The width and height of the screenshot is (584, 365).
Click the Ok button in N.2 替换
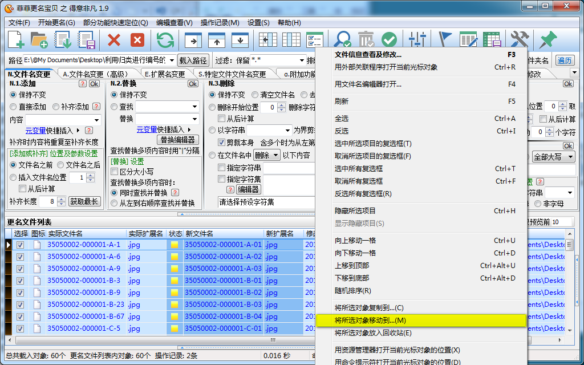click(193, 84)
